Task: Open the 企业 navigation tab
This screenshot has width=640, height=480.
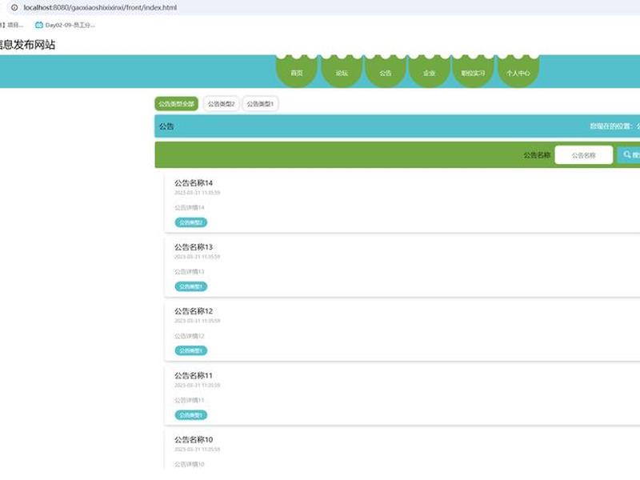Action: (430, 72)
